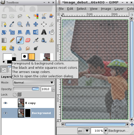Select the Airbrush tool
This screenshot has height=135, width=134.
coord(36,40)
